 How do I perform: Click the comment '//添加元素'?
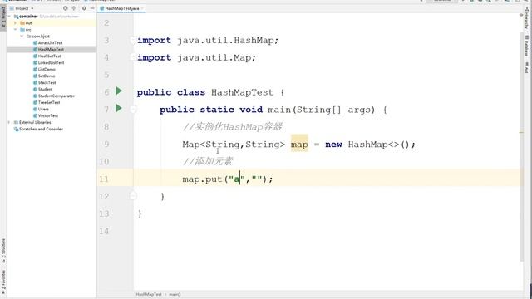(208, 161)
